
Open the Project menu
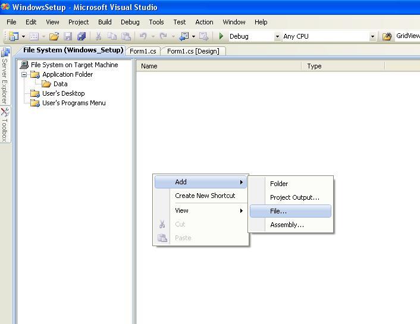coord(79,22)
